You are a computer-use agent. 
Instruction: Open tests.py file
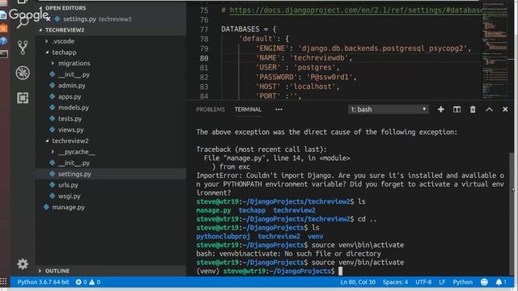click(x=70, y=119)
